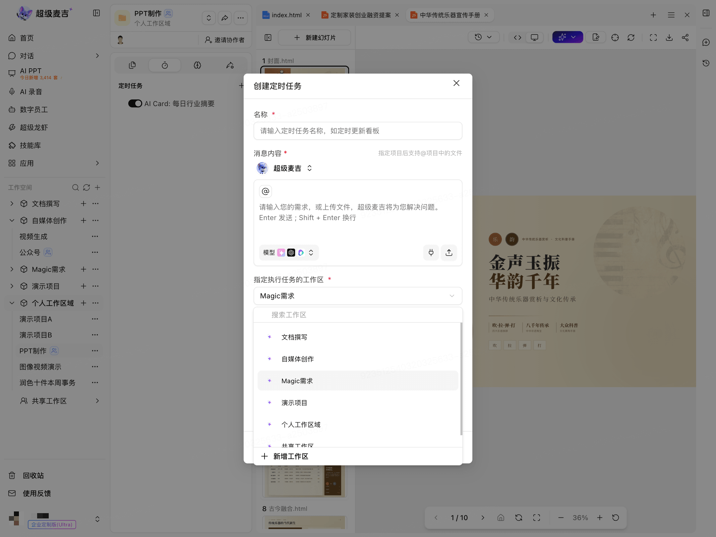Go to next slide arrow

tap(483, 517)
